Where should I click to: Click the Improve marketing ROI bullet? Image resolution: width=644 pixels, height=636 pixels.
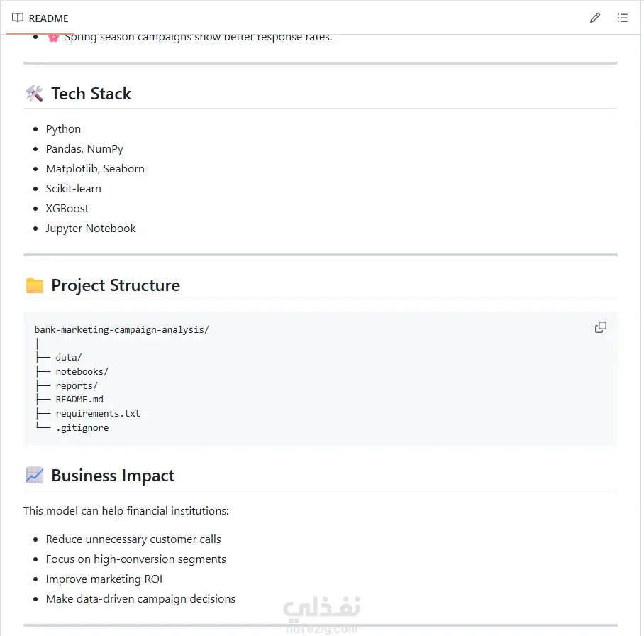104,579
